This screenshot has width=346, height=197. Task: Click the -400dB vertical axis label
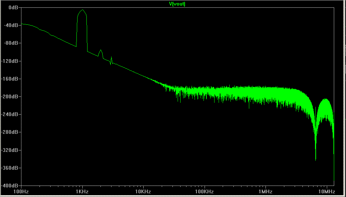[10, 186]
